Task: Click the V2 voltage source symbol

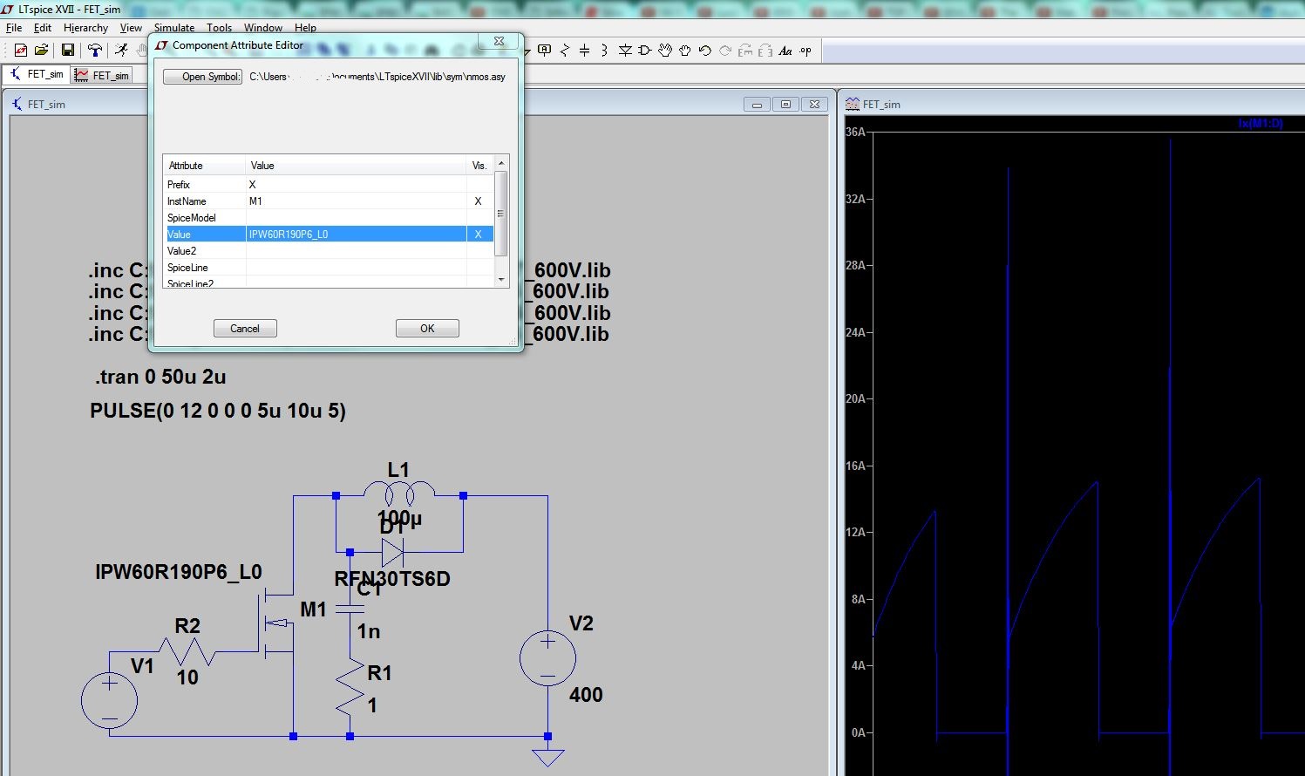Action: [547, 658]
